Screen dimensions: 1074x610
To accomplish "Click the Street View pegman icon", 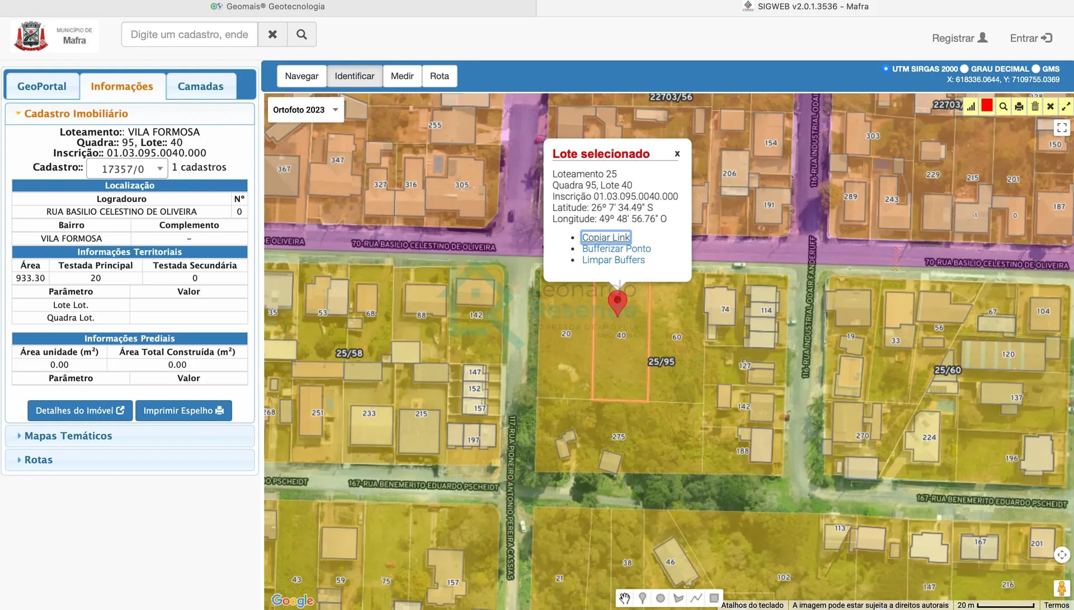I will 1061,588.
